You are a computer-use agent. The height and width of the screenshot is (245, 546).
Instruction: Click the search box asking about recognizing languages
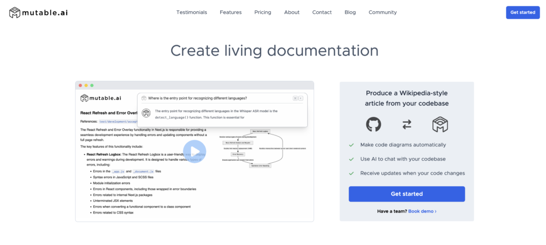222,98
